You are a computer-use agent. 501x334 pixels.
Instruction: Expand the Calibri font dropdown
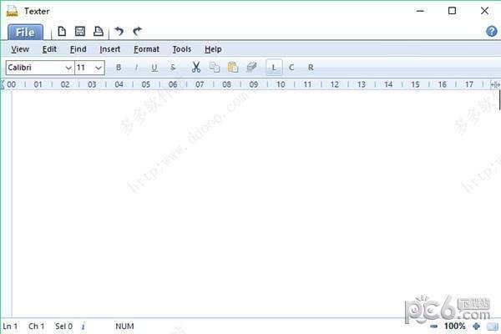68,68
